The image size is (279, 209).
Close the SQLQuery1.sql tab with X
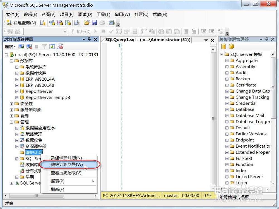coord(212,40)
